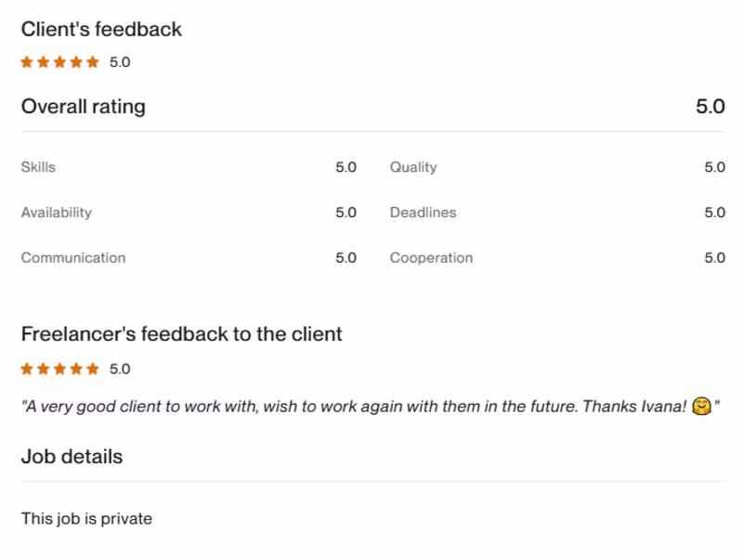Click the Communication rating label
The width and height of the screenshot is (743, 557).
[72, 258]
